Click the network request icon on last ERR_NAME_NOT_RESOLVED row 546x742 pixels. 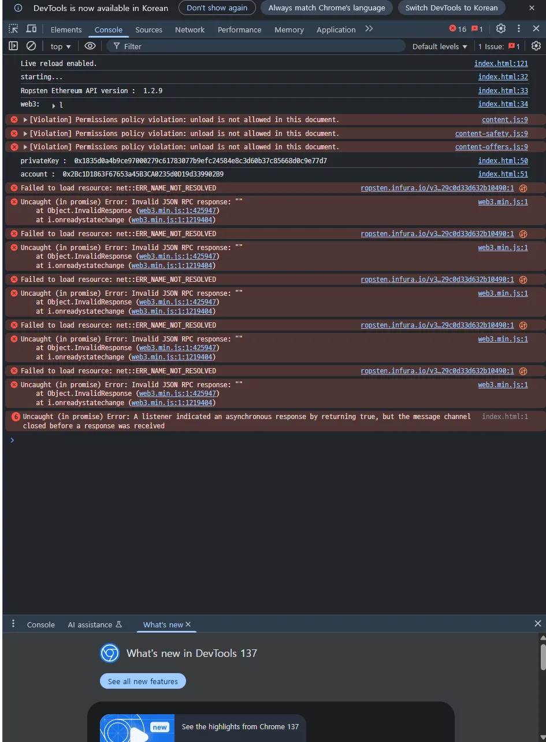click(x=523, y=371)
